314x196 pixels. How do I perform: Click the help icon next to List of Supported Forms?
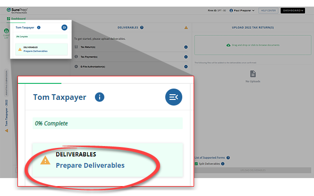point(228,158)
